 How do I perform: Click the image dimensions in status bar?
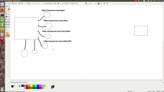[x=151, y=91]
